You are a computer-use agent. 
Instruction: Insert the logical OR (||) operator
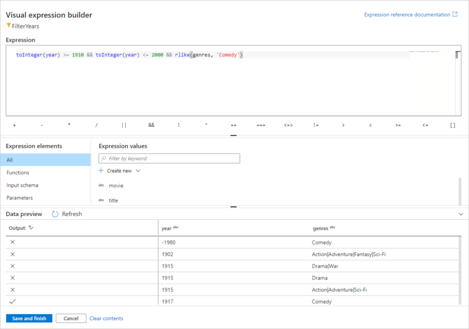coord(124,125)
